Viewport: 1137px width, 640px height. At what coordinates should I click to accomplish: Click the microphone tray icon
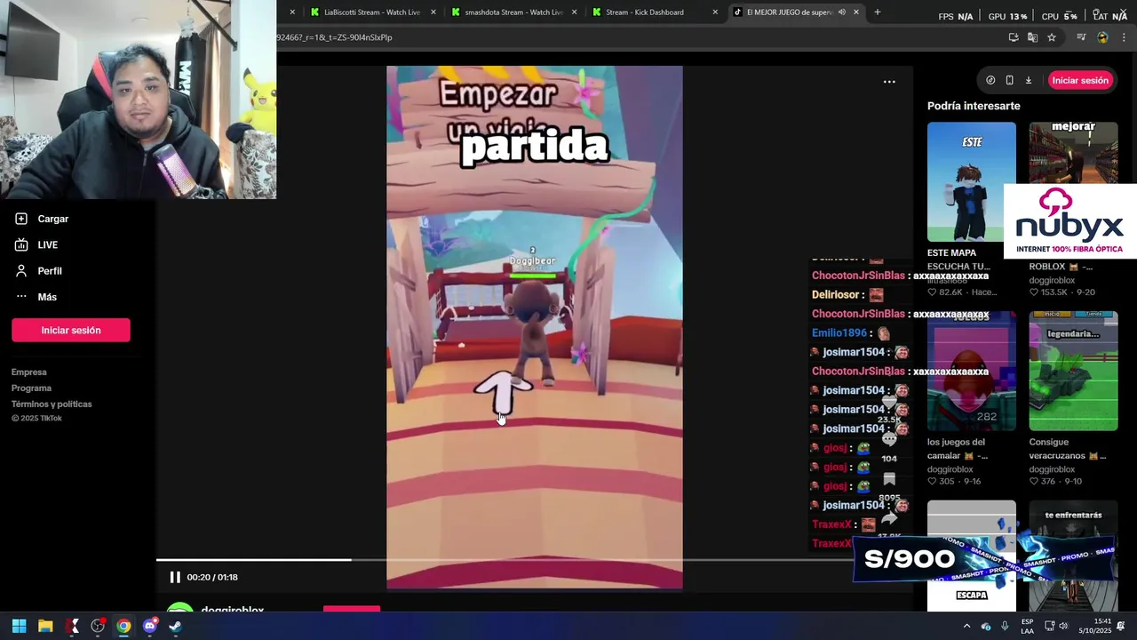point(1005,626)
